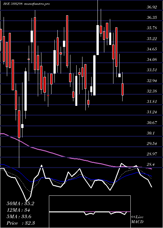The height and width of the screenshot is (228, 163).
Task: Click the 5MA : 33.6 readout
Action: pos(19,217)
